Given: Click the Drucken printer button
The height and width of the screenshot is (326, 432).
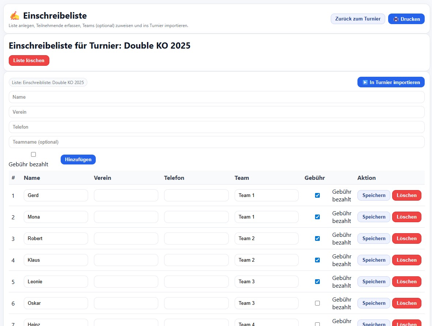Looking at the screenshot, I should (406, 19).
